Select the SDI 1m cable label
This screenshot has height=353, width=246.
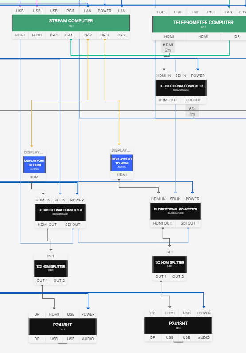click(x=192, y=111)
